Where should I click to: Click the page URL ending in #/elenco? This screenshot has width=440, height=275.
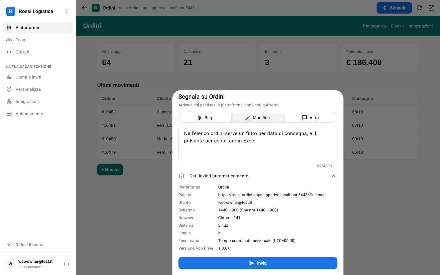(272, 195)
